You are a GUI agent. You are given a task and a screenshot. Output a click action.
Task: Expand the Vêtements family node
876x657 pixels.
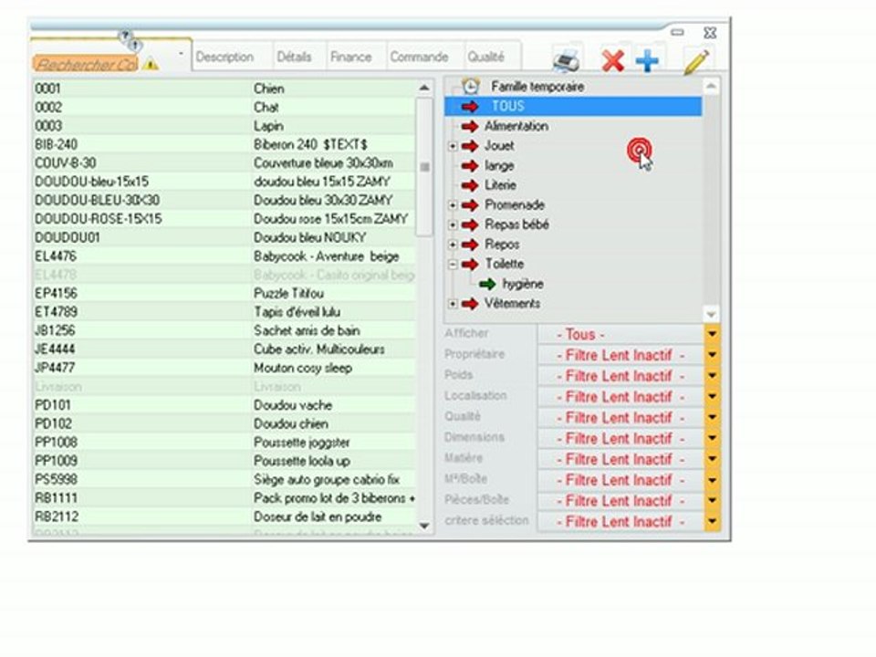pos(453,304)
